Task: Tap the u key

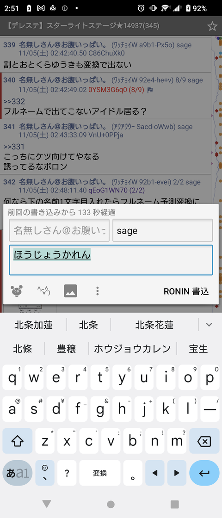Action: click(x=144, y=377)
